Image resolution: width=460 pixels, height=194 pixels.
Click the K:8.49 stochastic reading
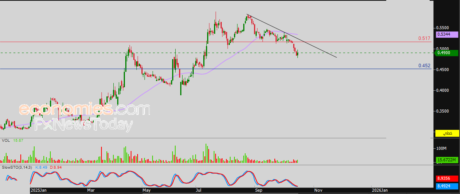tap(41, 167)
